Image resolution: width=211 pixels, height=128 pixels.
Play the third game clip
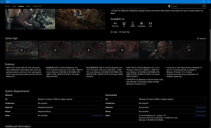[x=89, y=50]
